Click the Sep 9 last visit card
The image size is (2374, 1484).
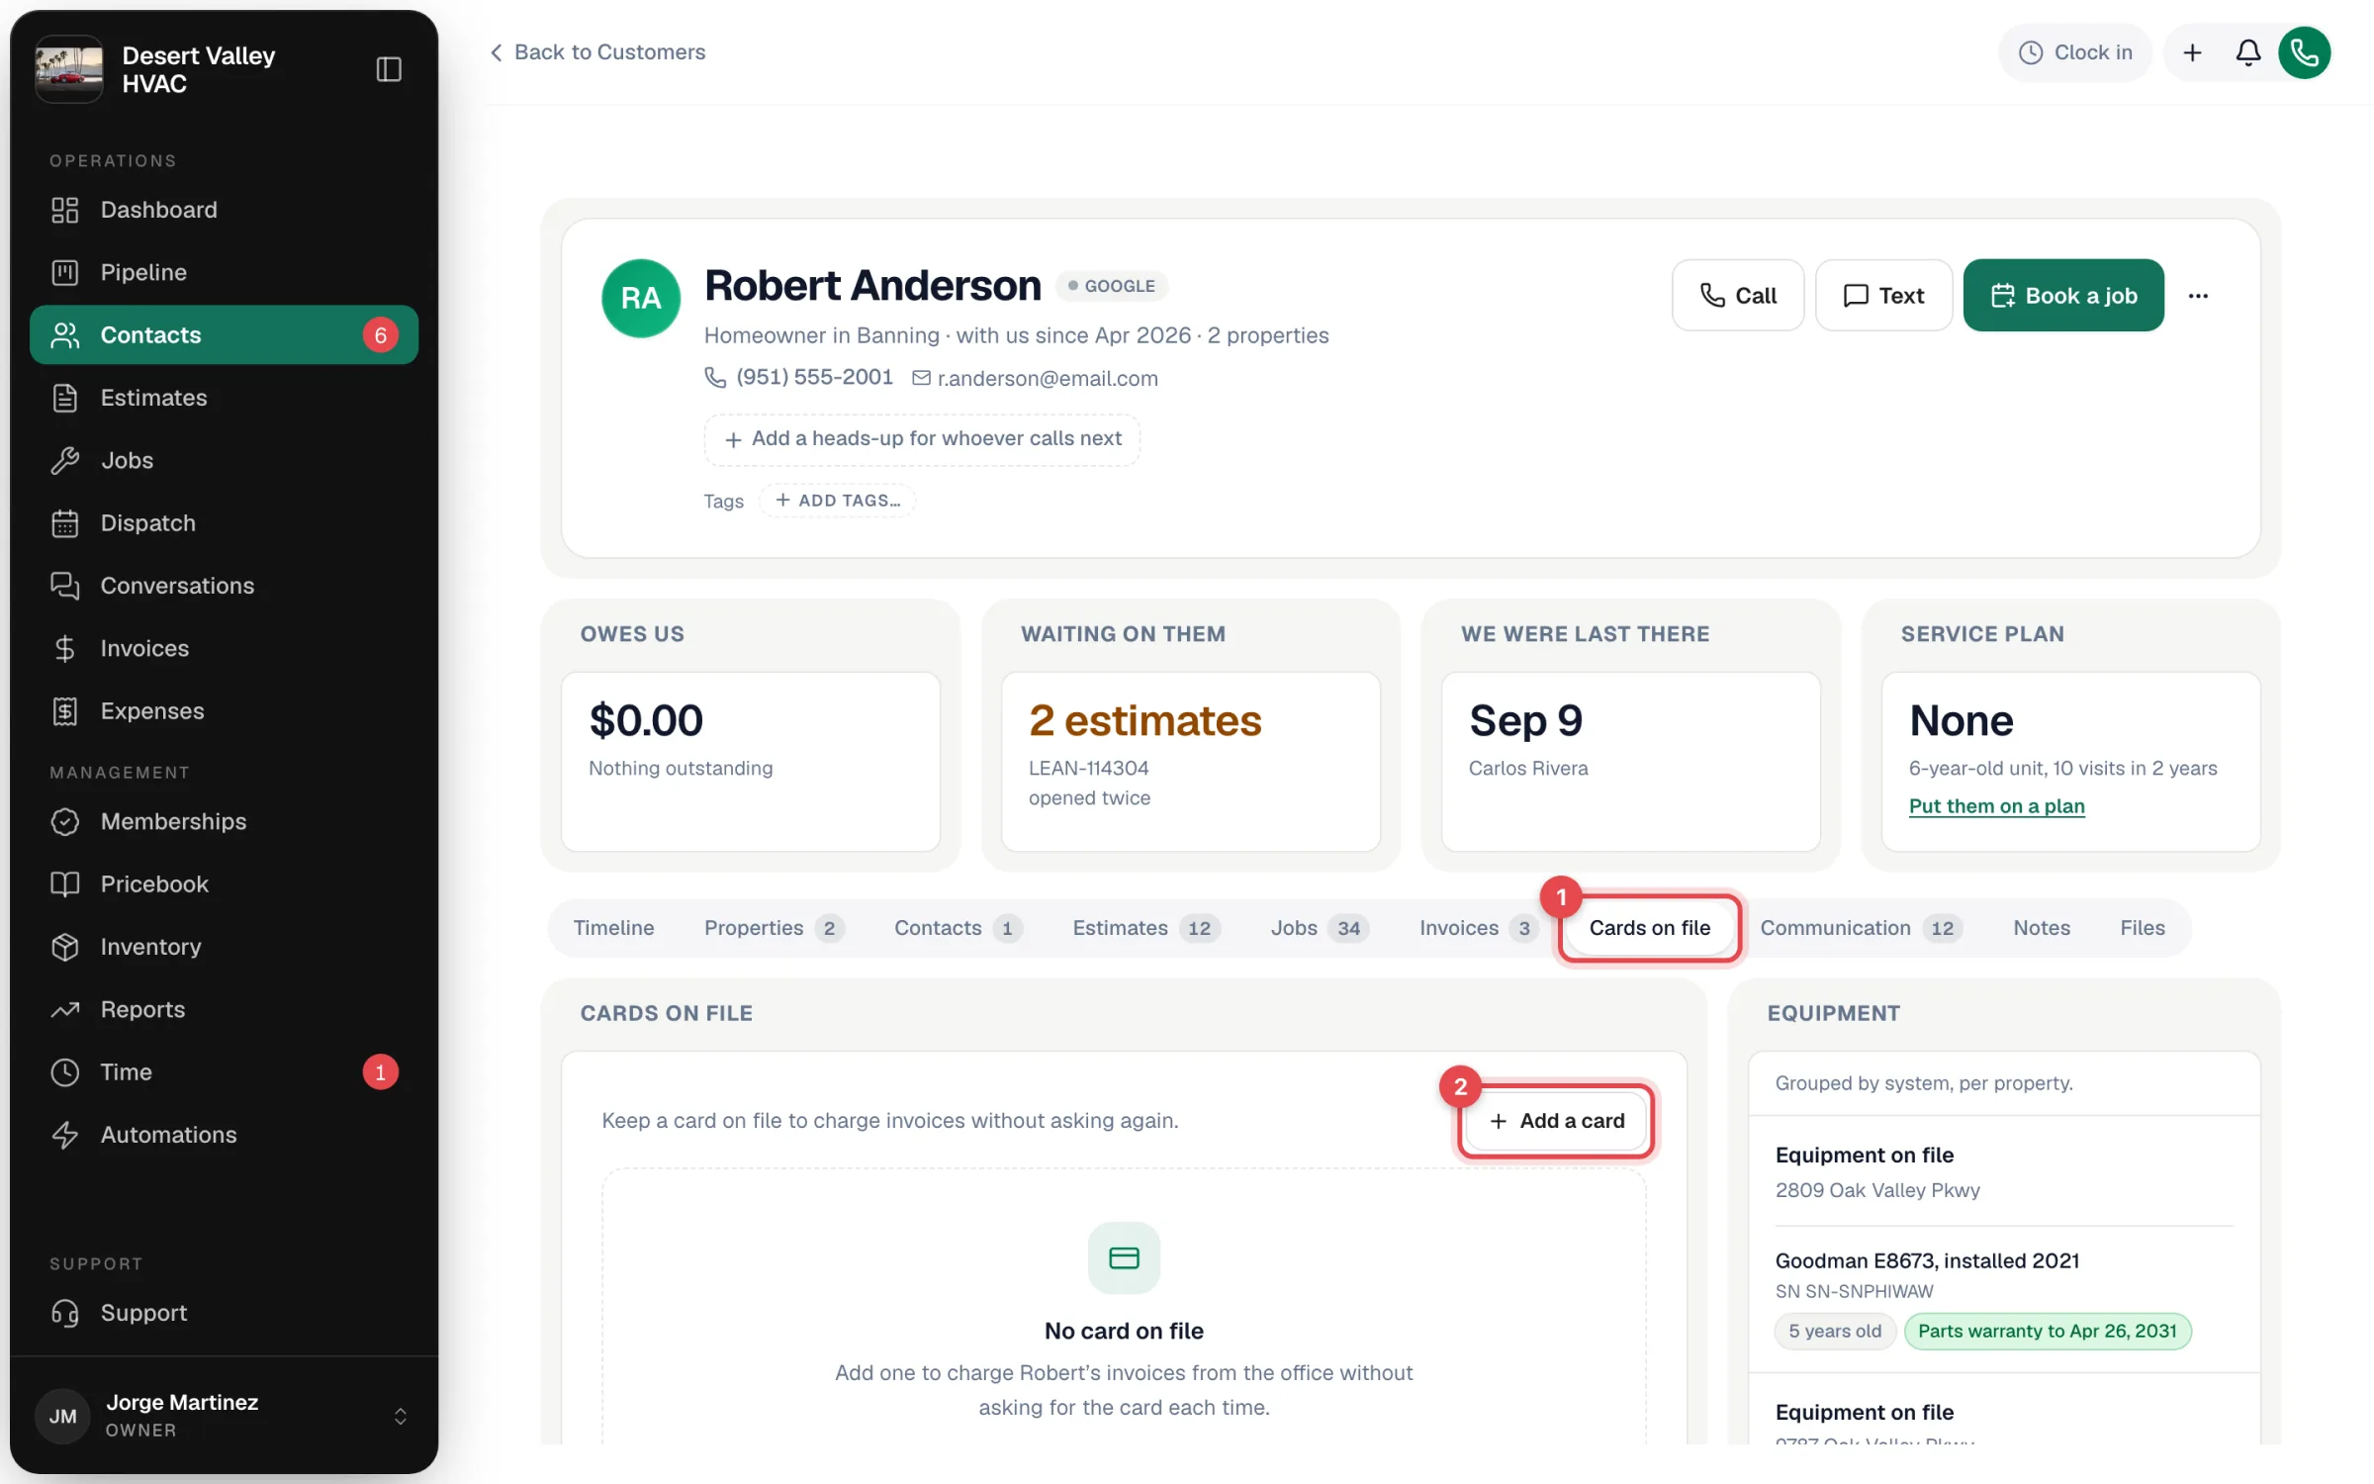[x=1631, y=761]
